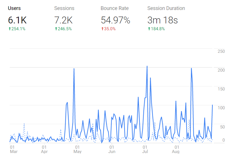Open the Bounce Rate metric tab

tap(114, 8)
